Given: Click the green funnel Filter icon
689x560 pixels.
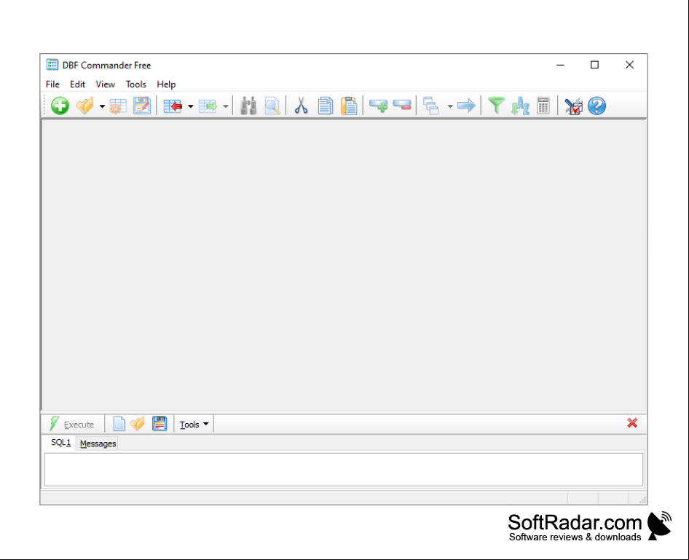Looking at the screenshot, I should click(x=496, y=106).
